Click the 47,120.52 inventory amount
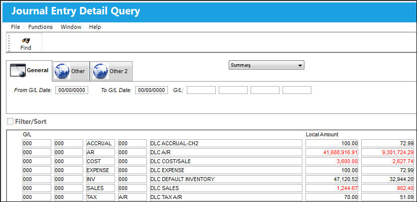 332,179
